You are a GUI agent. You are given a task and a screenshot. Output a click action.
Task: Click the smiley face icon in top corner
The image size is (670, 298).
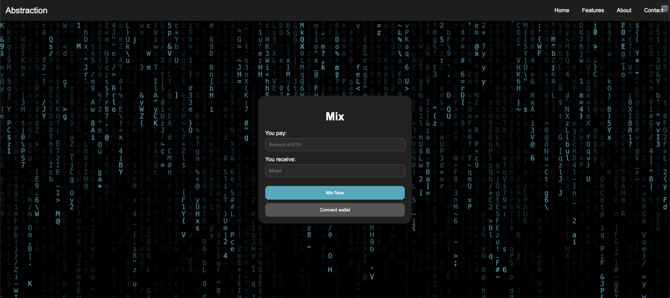[665, 9]
